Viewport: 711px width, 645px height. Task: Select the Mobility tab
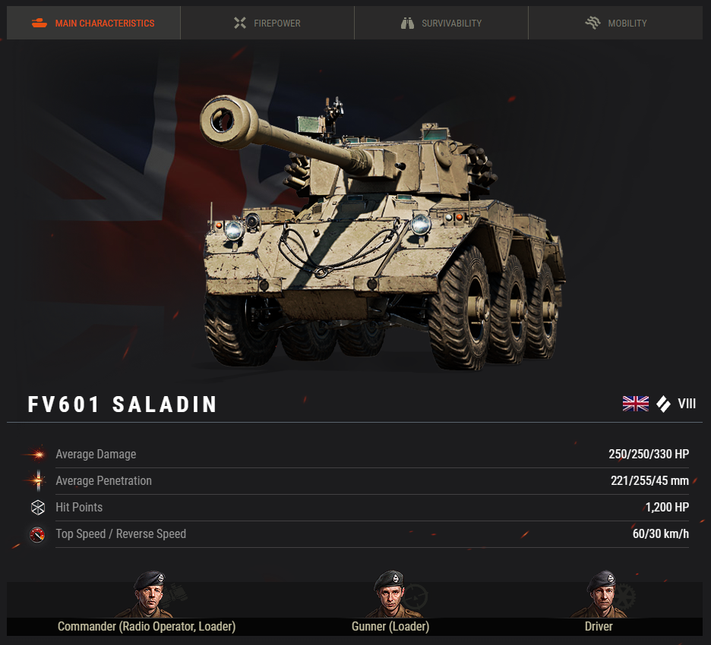pyautogui.click(x=615, y=23)
